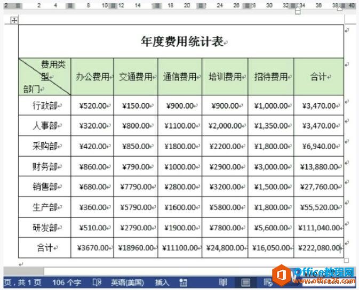Click cell '¥1,350.00' in 人事部 row
The image size is (359, 290).
[271, 126]
